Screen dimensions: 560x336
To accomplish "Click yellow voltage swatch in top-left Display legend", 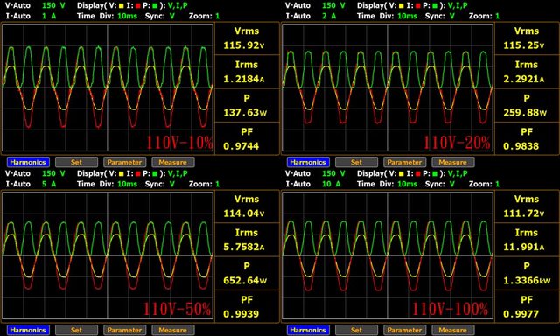I will tap(121, 6).
